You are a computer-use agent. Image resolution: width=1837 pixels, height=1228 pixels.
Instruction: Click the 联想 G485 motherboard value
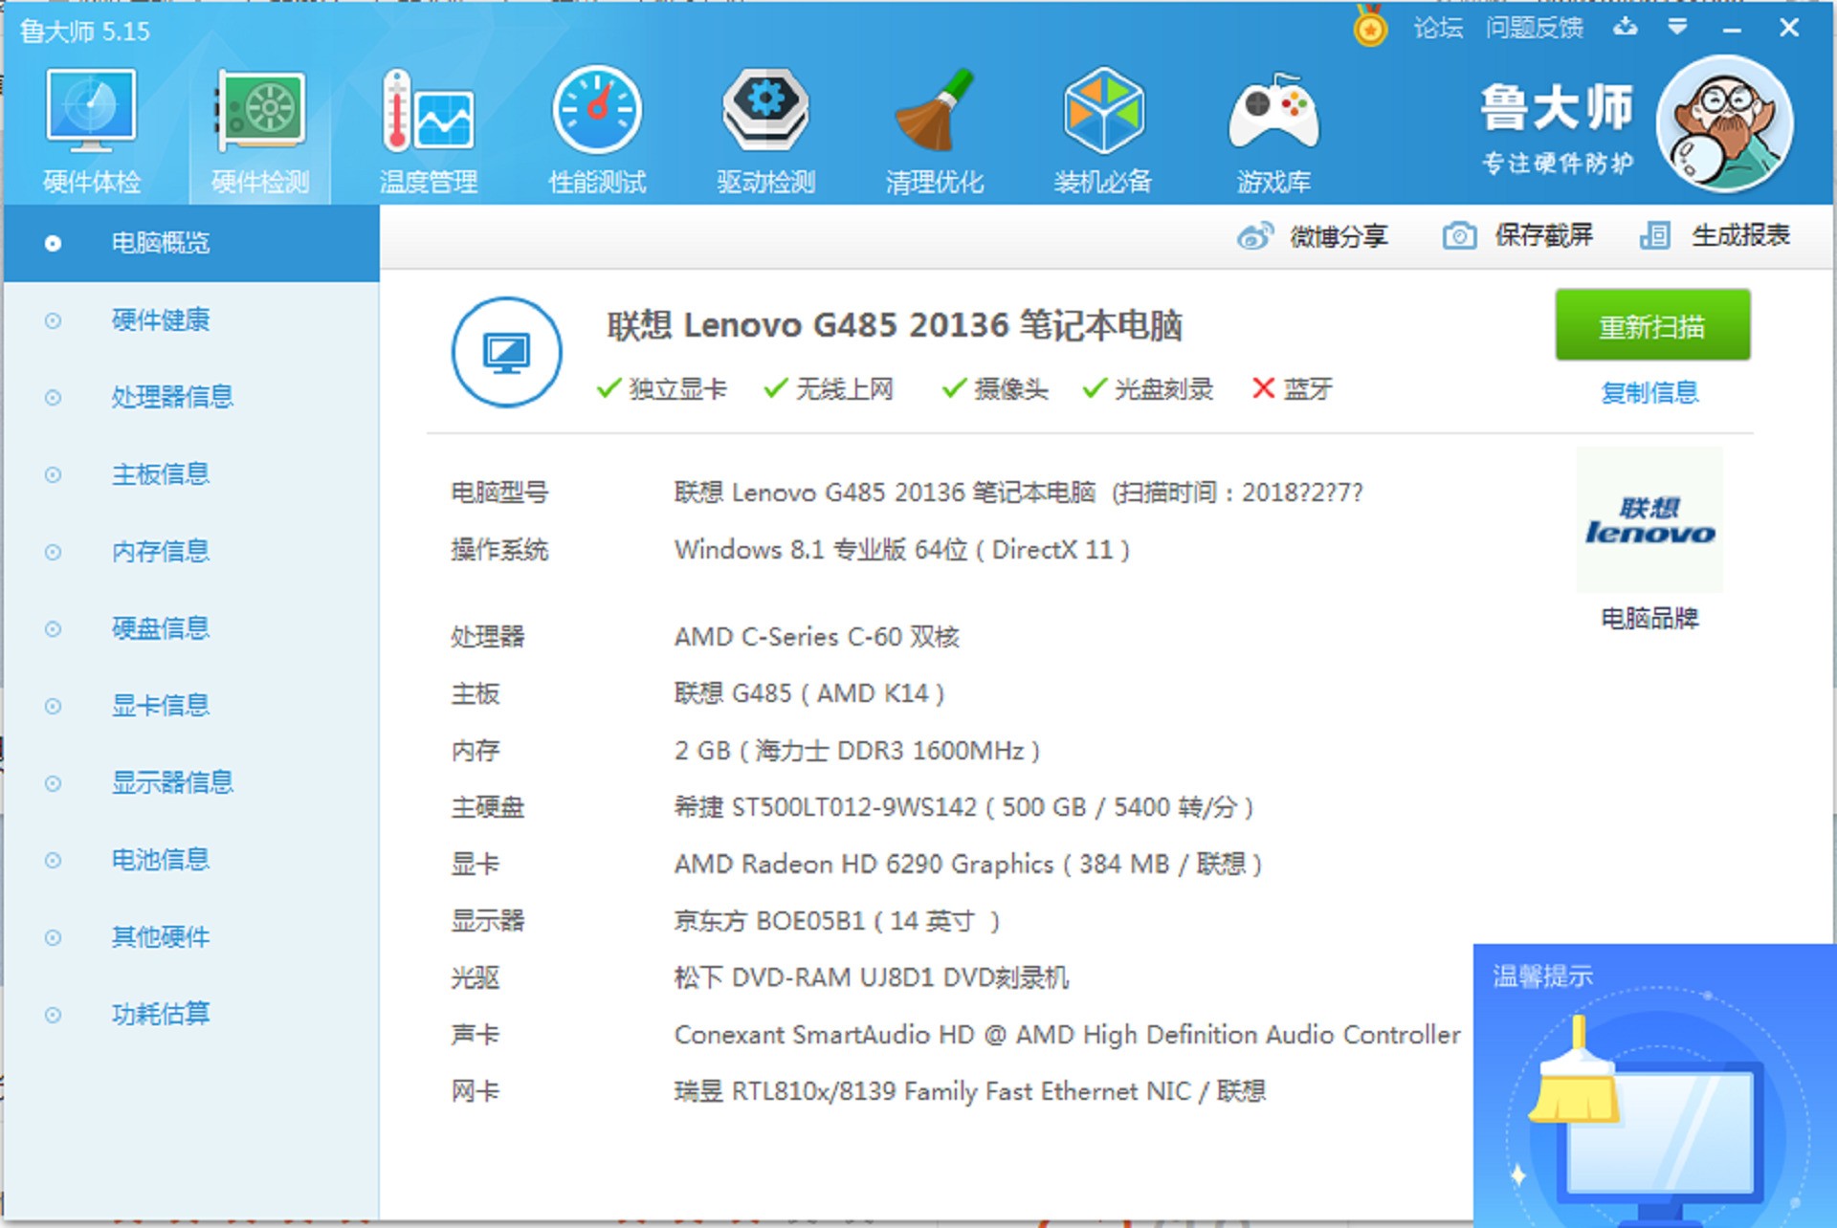808,693
